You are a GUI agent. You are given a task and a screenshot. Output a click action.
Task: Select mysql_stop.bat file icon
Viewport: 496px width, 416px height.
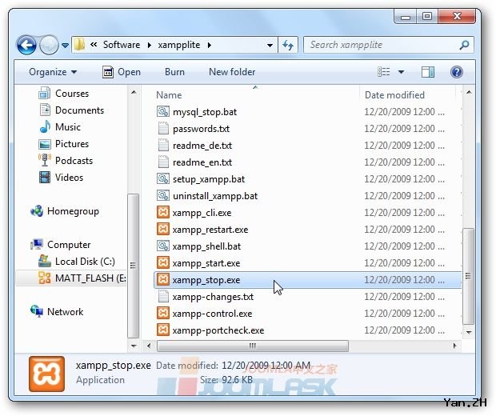coord(163,111)
